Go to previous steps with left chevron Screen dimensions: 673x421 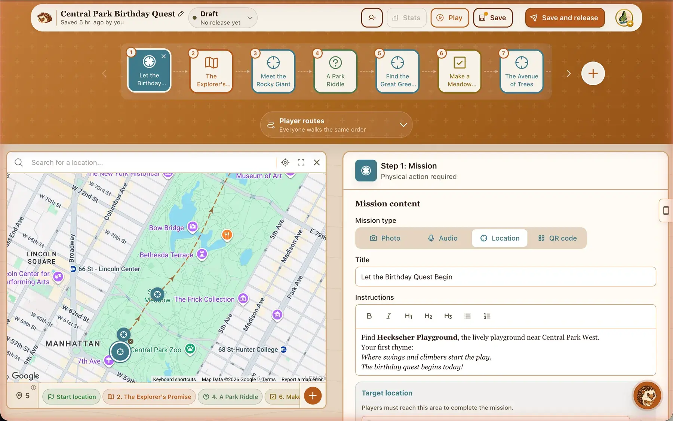104,73
